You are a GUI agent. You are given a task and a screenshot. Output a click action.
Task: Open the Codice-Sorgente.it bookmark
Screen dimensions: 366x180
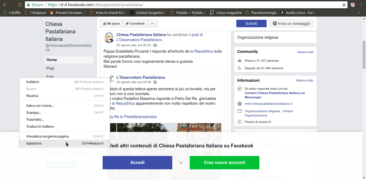tap(148, 13)
